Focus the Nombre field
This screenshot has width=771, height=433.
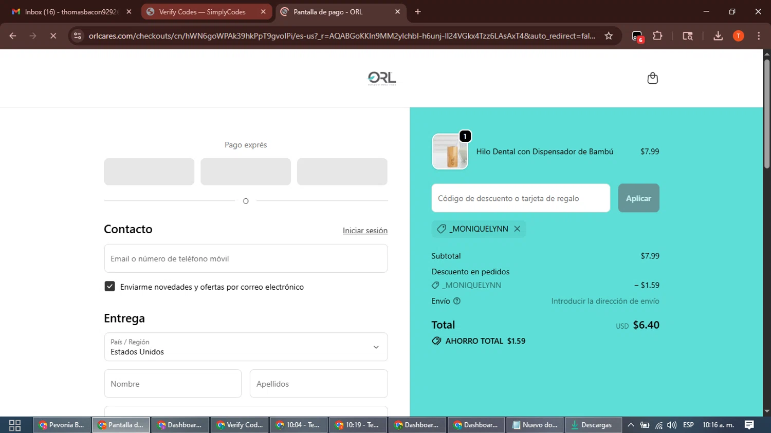pos(173,384)
